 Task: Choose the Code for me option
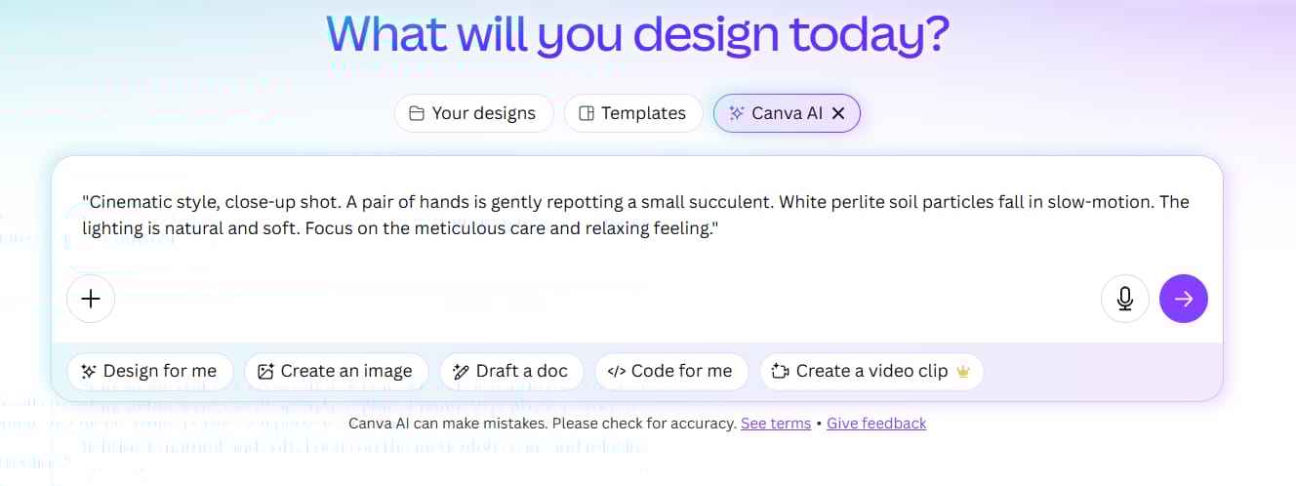(x=670, y=371)
